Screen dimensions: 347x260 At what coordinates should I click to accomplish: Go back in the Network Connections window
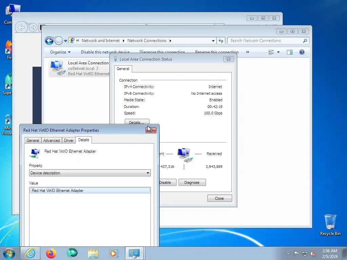[49, 41]
